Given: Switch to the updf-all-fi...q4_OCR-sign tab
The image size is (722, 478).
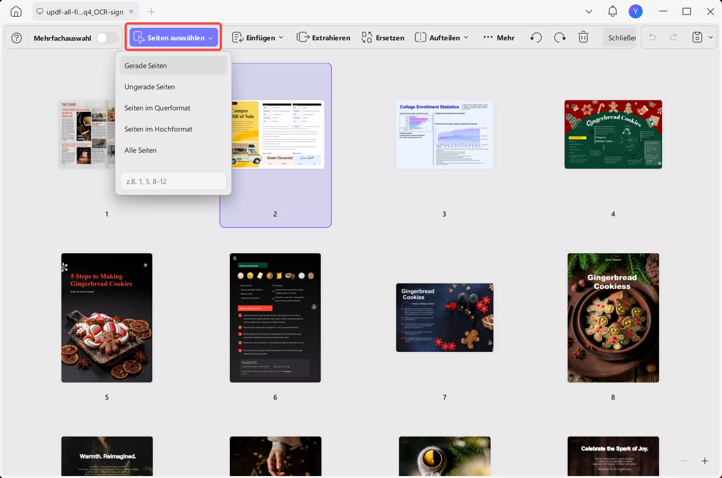Looking at the screenshot, I should pyautogui.click(x=85, y=12).
